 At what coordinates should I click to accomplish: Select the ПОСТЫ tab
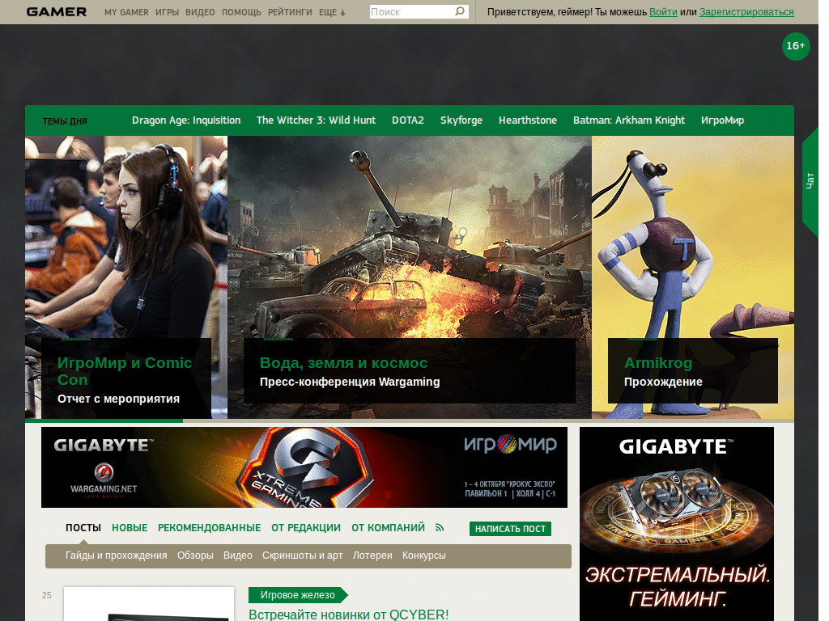tap(83, 527)
